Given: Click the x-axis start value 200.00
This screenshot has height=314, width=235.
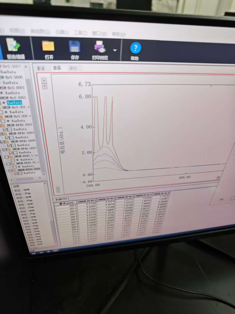Looking at the screenshot, I should coord(93,185).
